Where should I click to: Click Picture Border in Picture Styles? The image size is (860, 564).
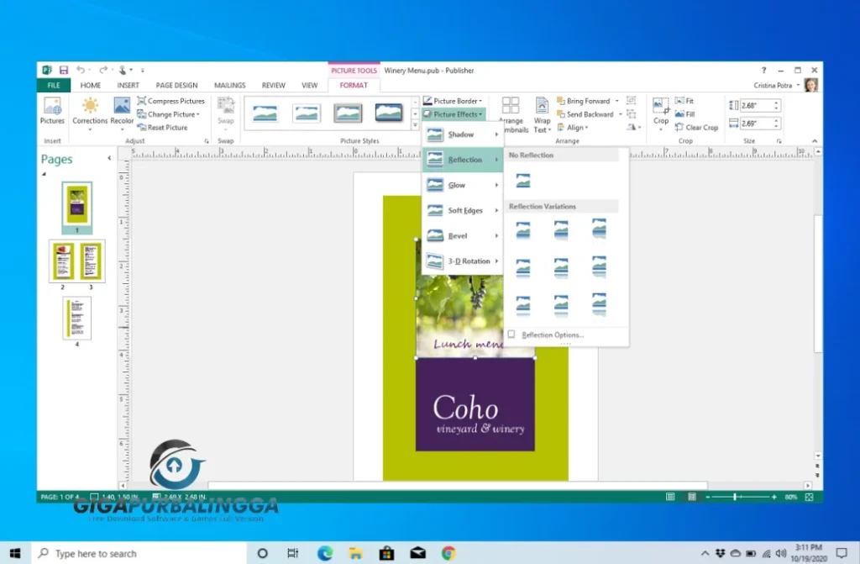click(454, 100)
